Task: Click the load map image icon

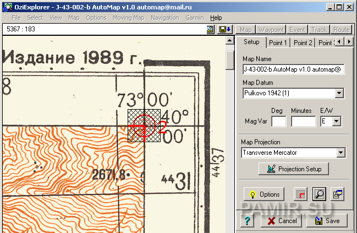Action: coord(210,29)
